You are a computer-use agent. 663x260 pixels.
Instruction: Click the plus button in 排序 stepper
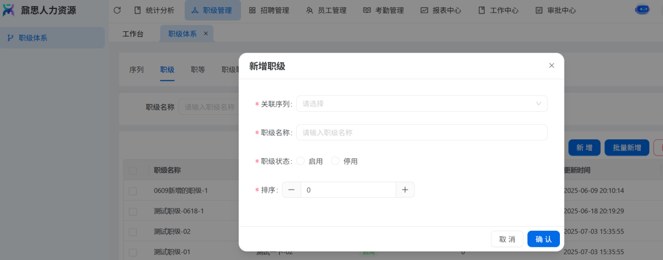click(405, 190)
